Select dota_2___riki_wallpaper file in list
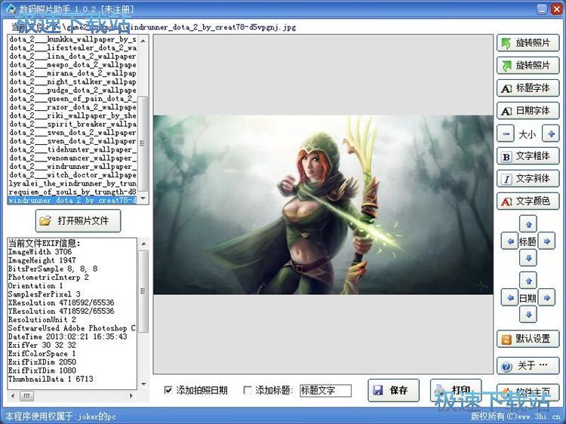The height and width of the screenshot is (424, 566). 72,115
